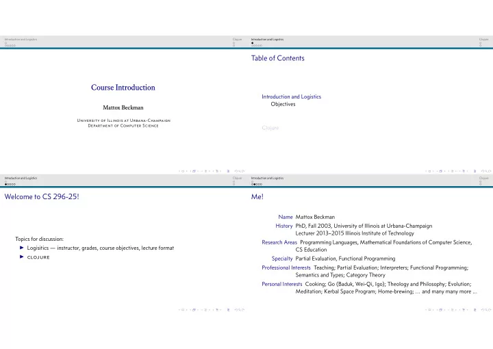Click subsection navigation icon on Course Introduction slide

point(205,171)
